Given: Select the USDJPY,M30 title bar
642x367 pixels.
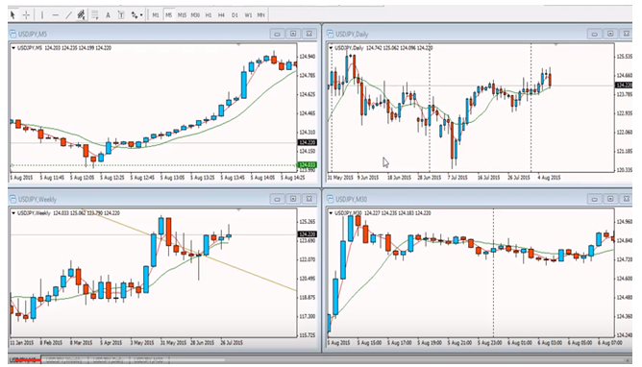Looking at the screenshot, I should 479,199.
